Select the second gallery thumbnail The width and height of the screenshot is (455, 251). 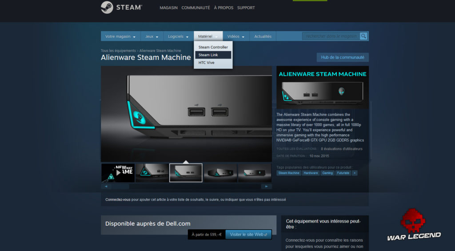click(x=152, y=173)
